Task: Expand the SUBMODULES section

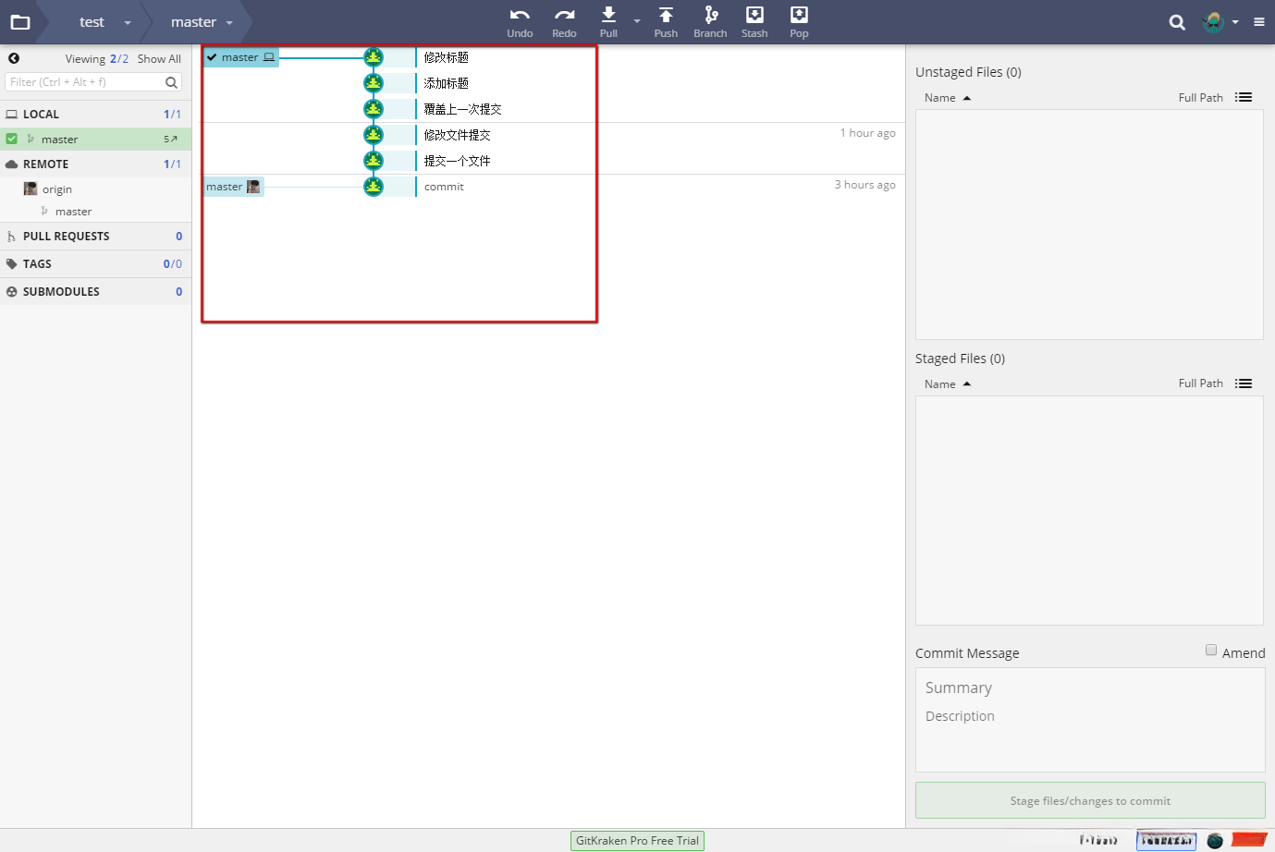Action: coord(96,292)
